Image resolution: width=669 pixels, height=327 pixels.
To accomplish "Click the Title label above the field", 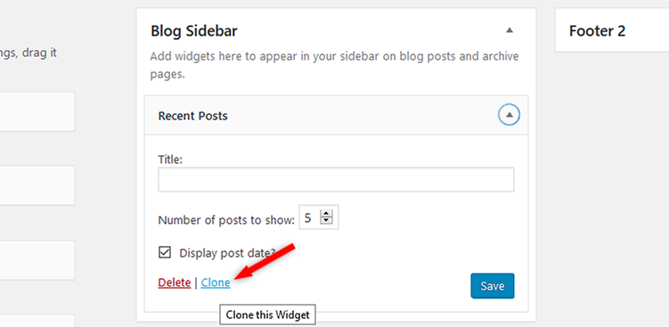I will coord(170,159).
